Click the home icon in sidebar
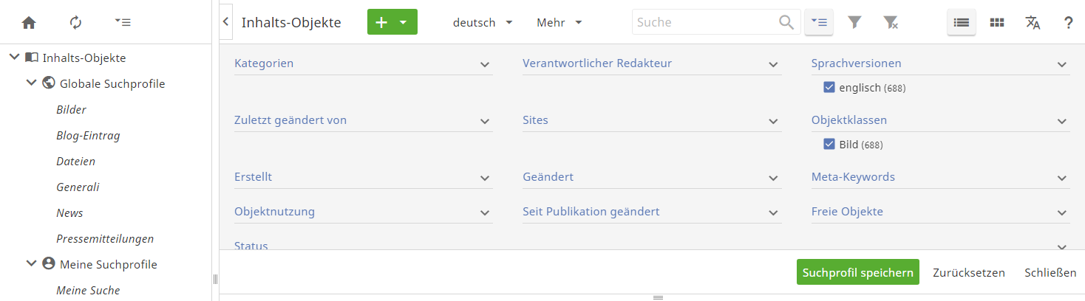The image size is (1085, 301). click(29, 22)
